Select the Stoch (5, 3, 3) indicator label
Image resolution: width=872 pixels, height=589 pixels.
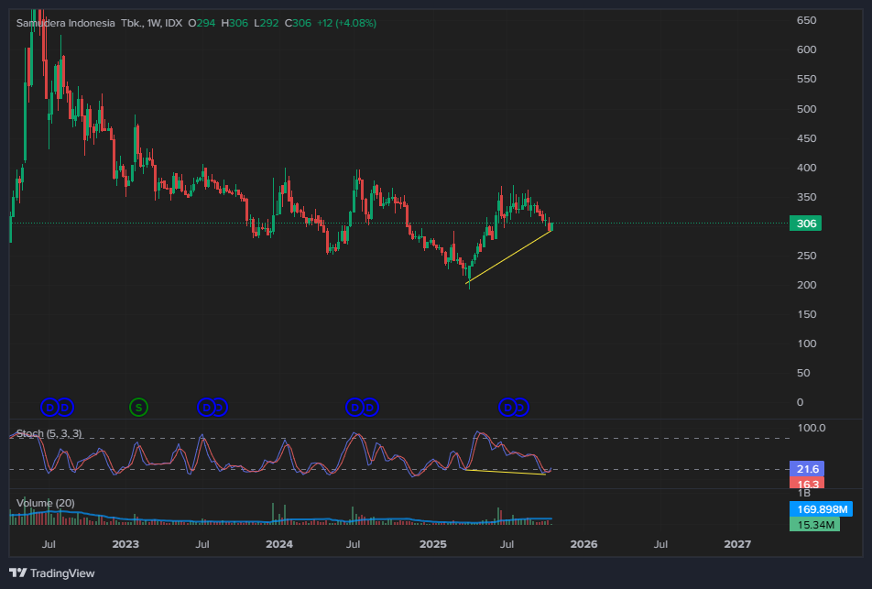point(49,433)
